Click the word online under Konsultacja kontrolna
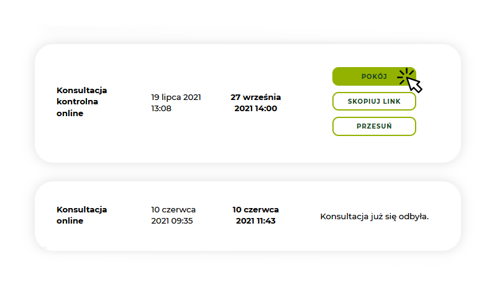 coord(70,114)
